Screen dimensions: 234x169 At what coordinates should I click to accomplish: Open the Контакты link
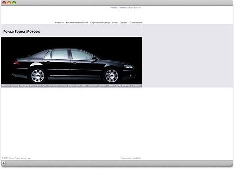pos(123,8)
